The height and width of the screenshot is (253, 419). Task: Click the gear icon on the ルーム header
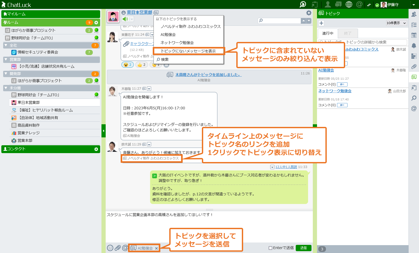click(x=96, y=23)
